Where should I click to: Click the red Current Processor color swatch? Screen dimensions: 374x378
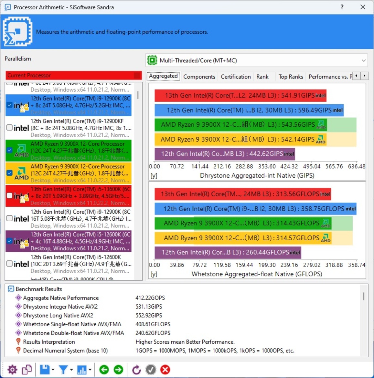pos(137,75)
